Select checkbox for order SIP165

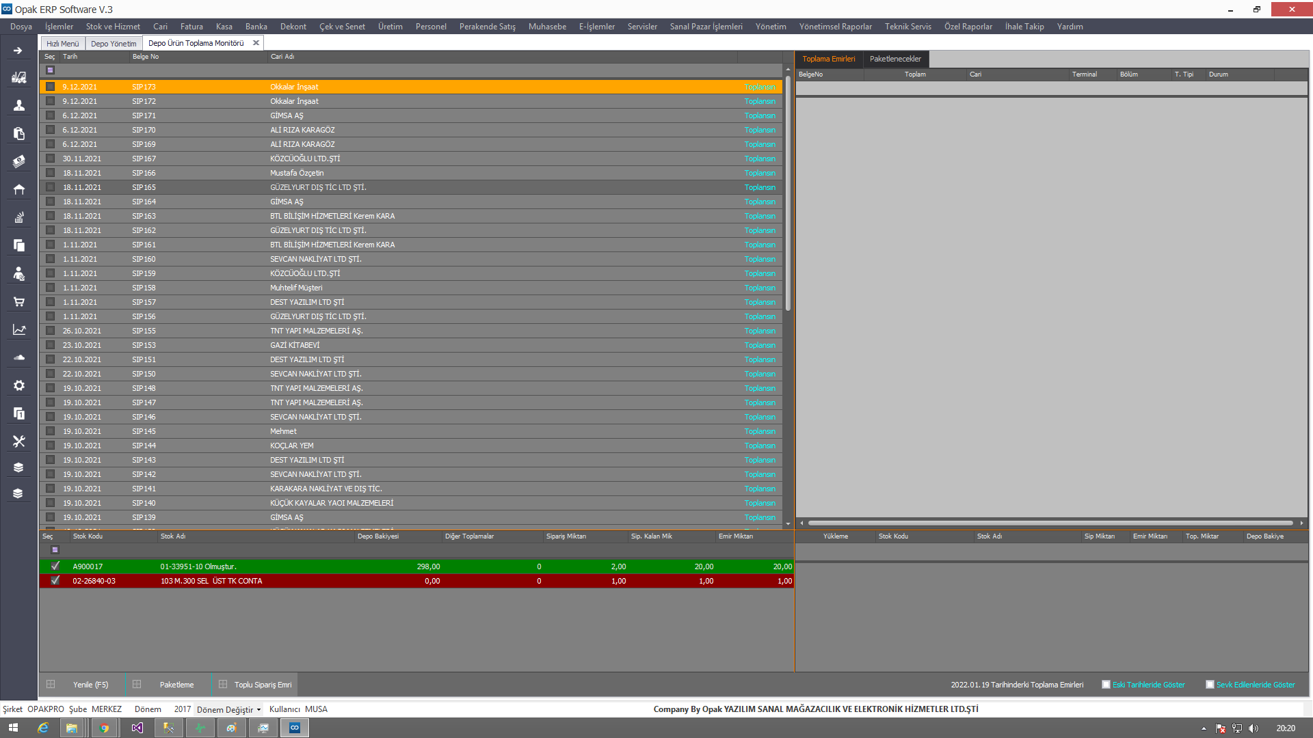(50, 187)
